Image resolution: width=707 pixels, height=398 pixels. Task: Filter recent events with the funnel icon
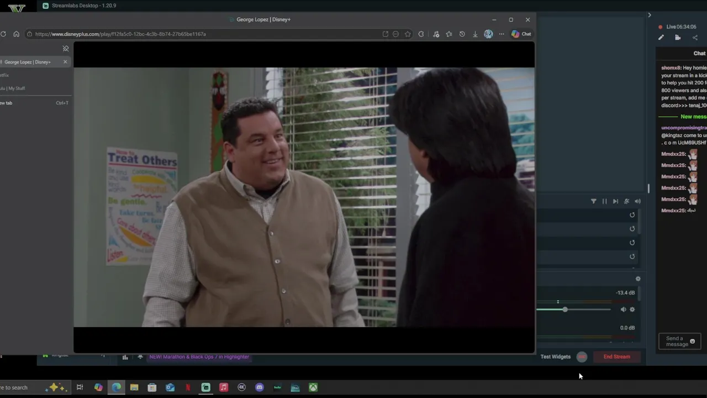[594, 201]
